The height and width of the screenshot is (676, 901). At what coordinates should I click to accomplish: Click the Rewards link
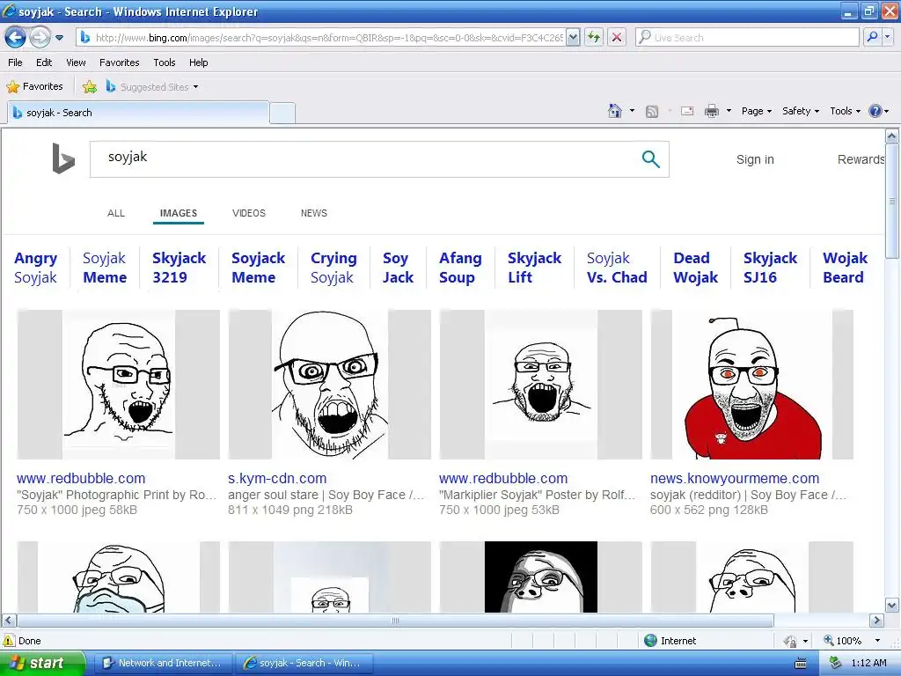[x=861, y=159]
